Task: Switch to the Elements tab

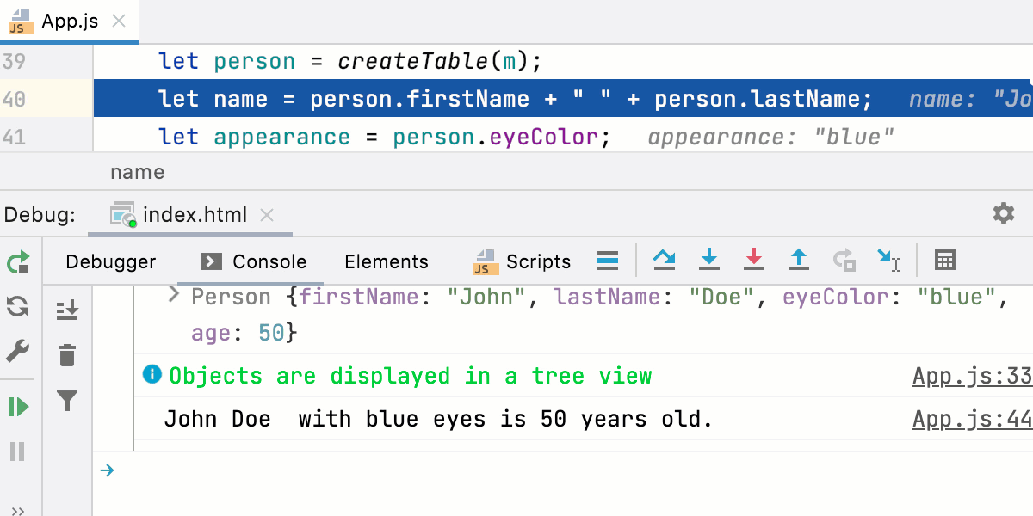Action: click(x=386, y=261)
